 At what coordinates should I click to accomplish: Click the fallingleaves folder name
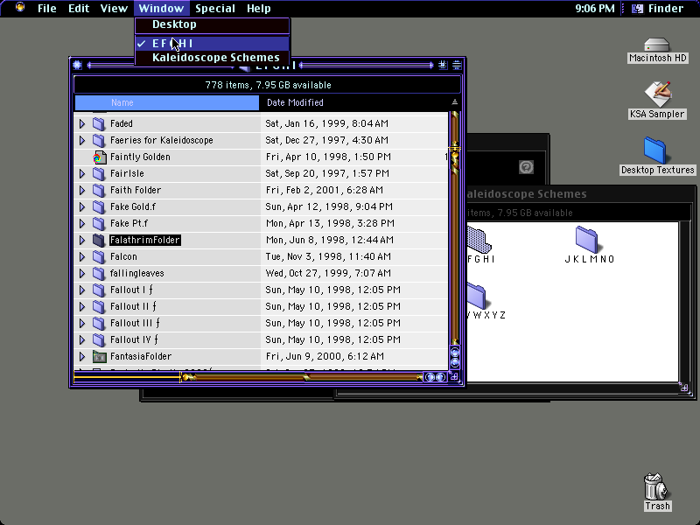point(137,273)
